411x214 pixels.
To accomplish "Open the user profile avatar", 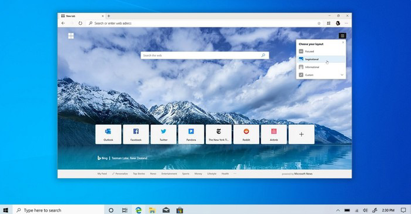I will point(338,24).
